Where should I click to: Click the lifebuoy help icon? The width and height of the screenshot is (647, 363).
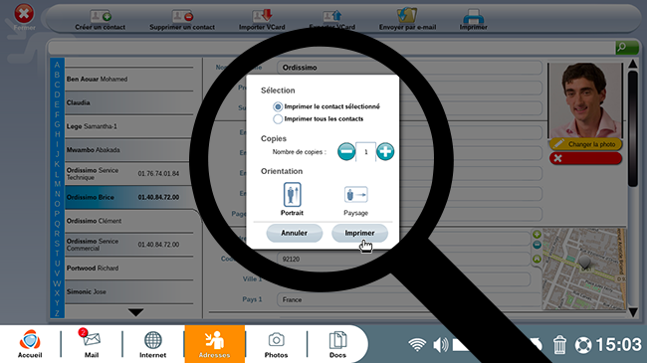coord(583,345)
